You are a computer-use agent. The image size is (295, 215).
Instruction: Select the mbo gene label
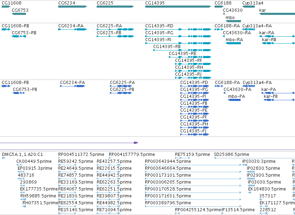[230, 17]
